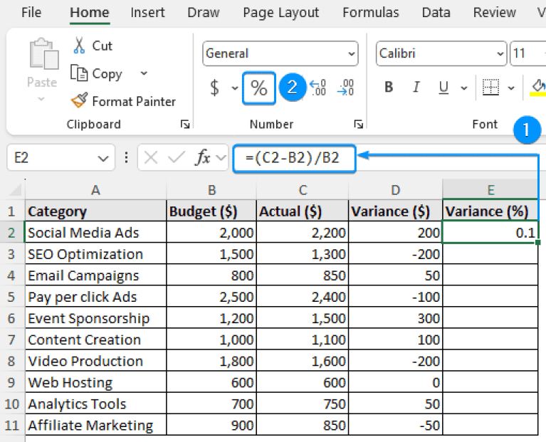Click the Accounting Number Format dollar icon
Image resolution: width=546 pixels, height=442 pixels.
(214, 88)
